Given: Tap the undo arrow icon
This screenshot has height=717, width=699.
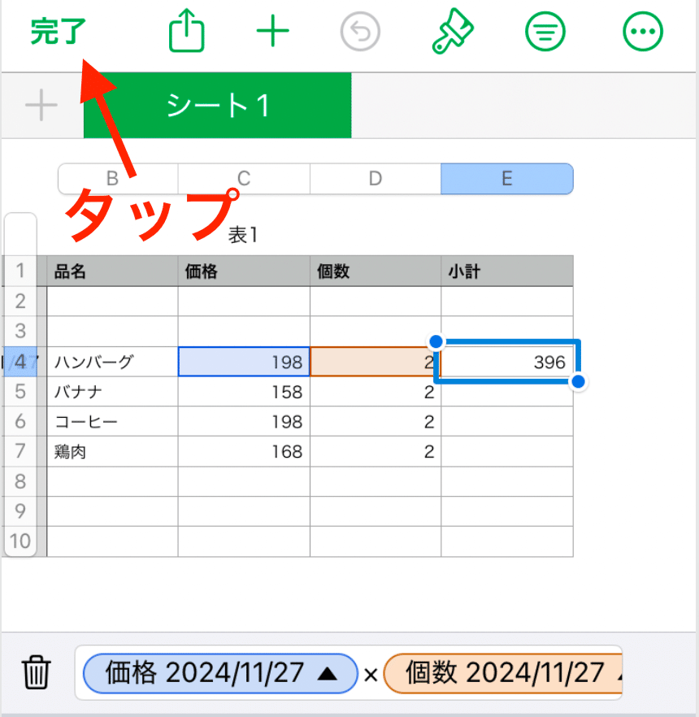Looking at the screenshot, I should pos(360,32).
